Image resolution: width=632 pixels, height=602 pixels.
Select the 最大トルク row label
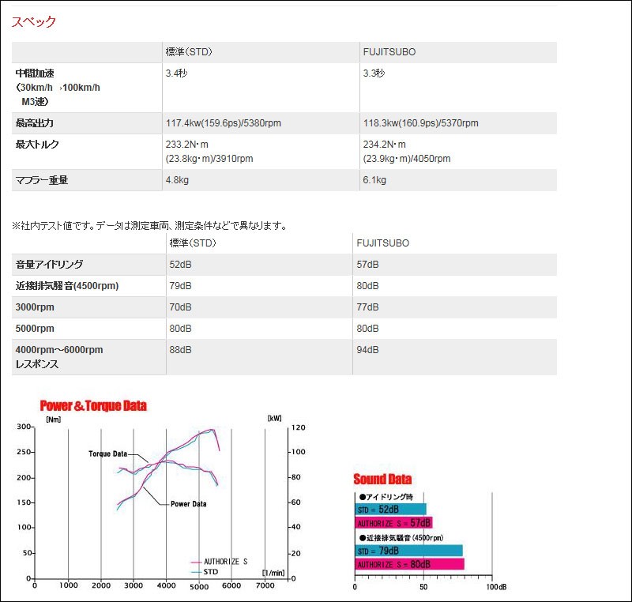click(x=37, y=145)
